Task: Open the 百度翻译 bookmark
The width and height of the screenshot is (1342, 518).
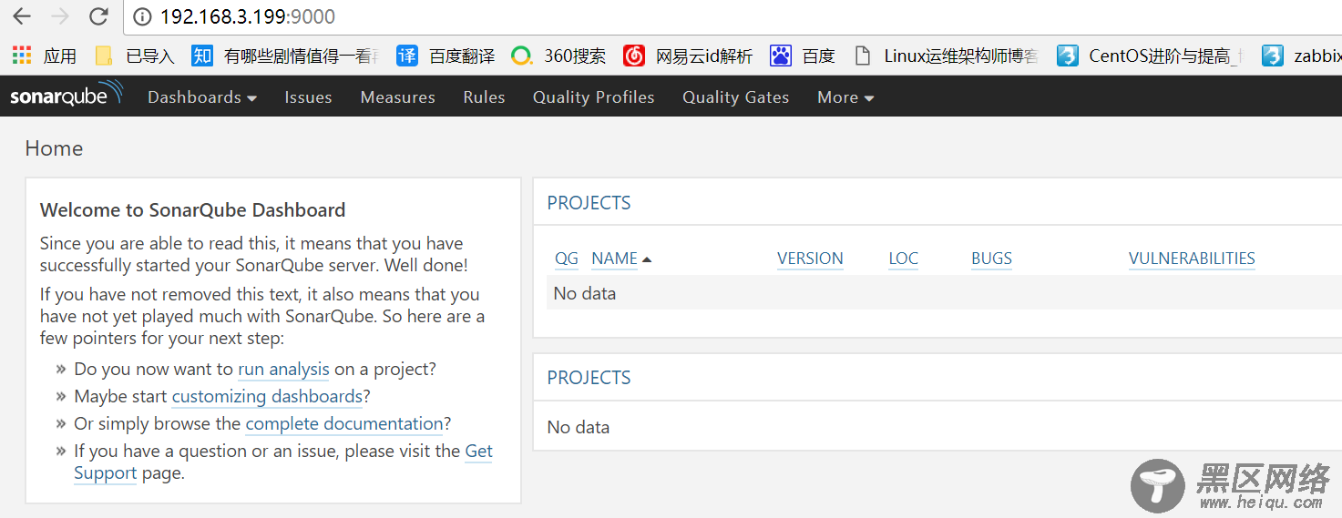Action: point(446,56)
